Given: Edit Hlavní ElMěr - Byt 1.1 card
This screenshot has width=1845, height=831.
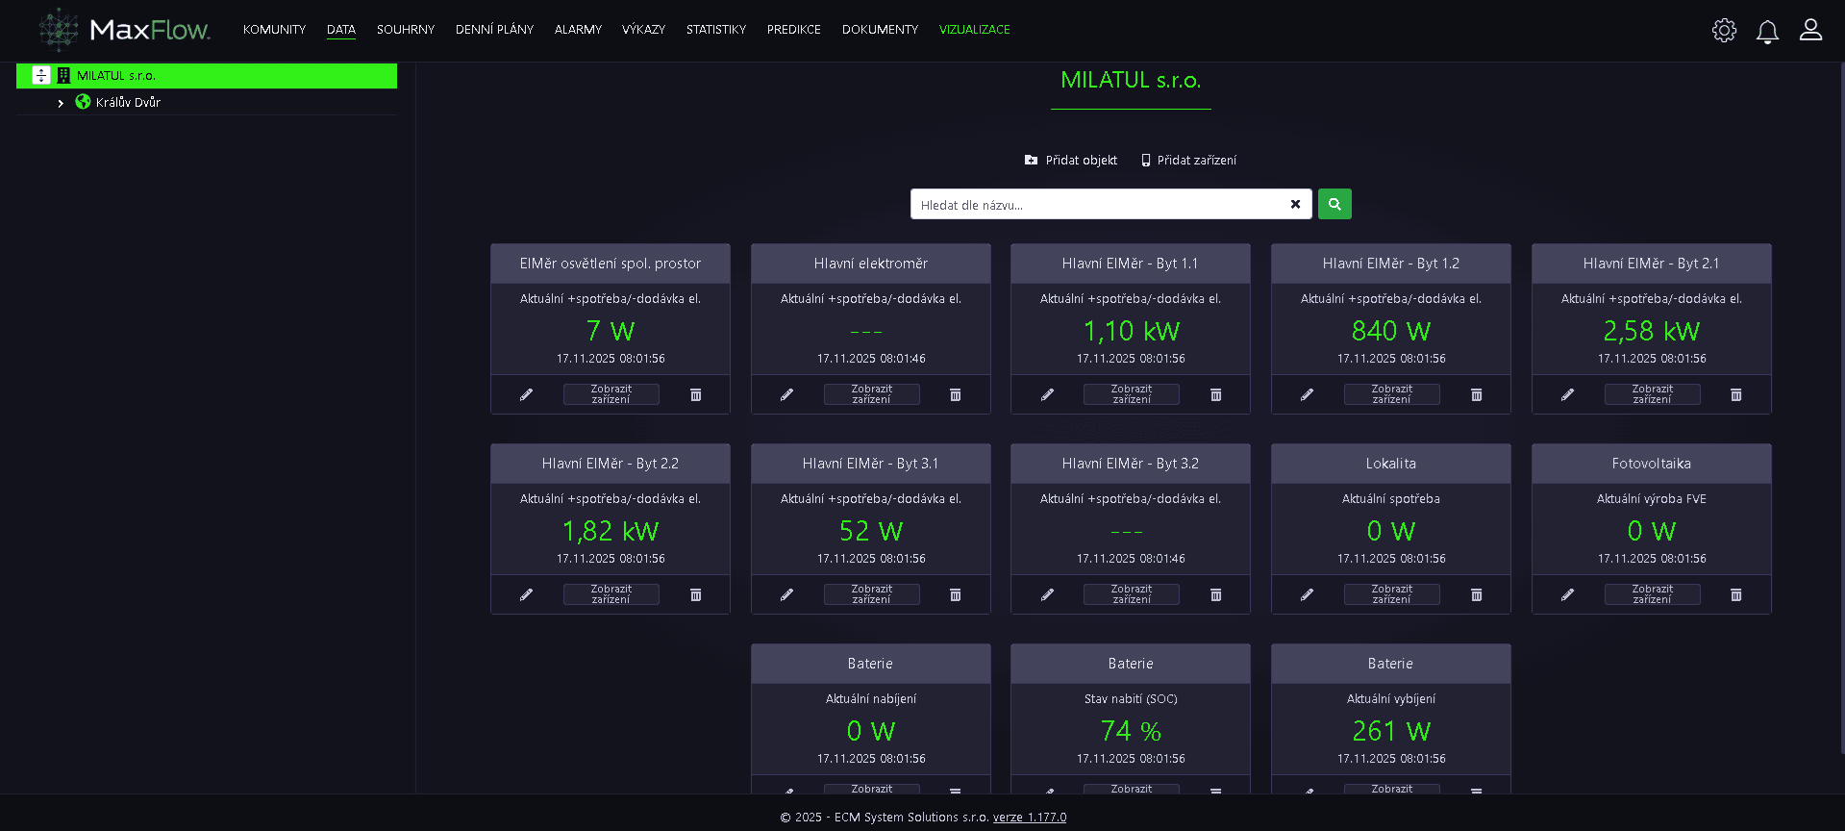Looking at the screenshot, I should [1047, 394].
